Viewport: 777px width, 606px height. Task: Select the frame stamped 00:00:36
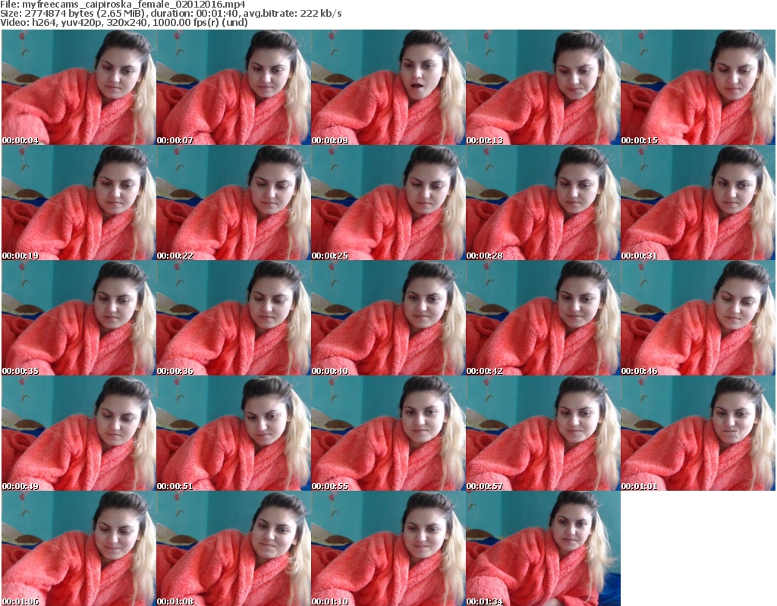[x=234, y=318]
